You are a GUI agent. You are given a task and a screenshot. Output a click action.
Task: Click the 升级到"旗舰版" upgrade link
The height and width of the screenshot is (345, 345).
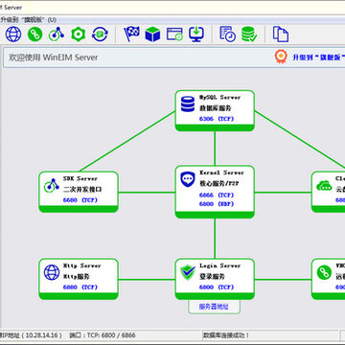coord(319,57)
